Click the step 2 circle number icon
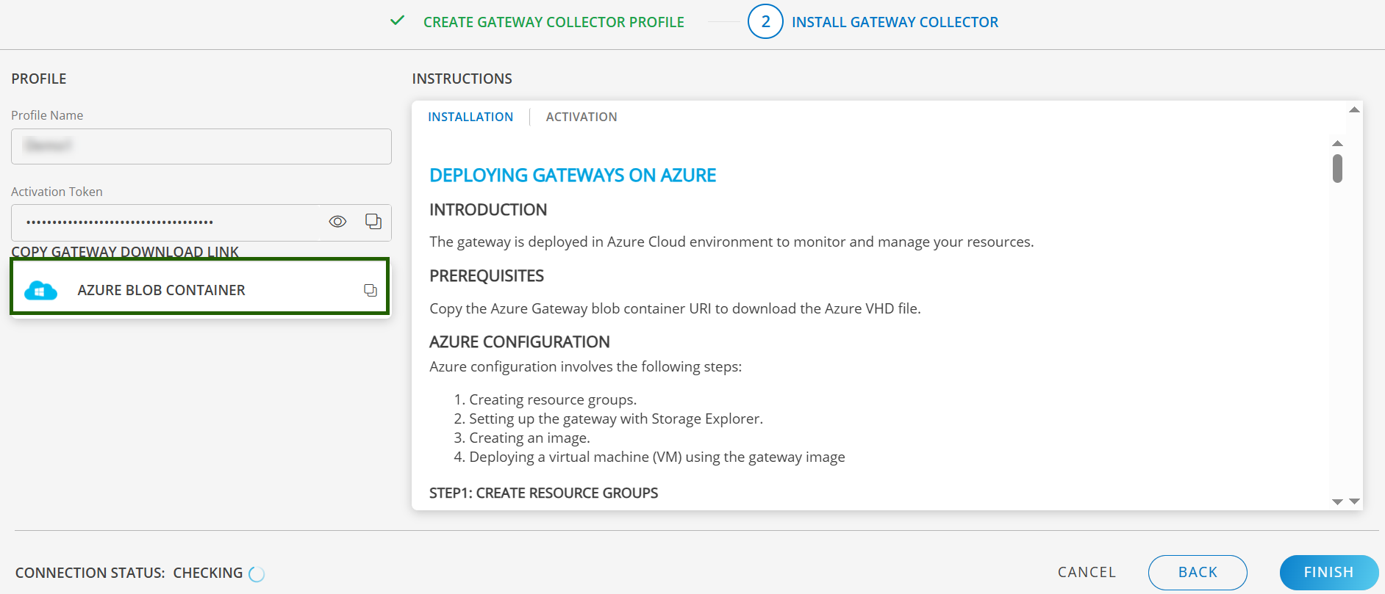 pyautogui.click(x=765, y=22)
